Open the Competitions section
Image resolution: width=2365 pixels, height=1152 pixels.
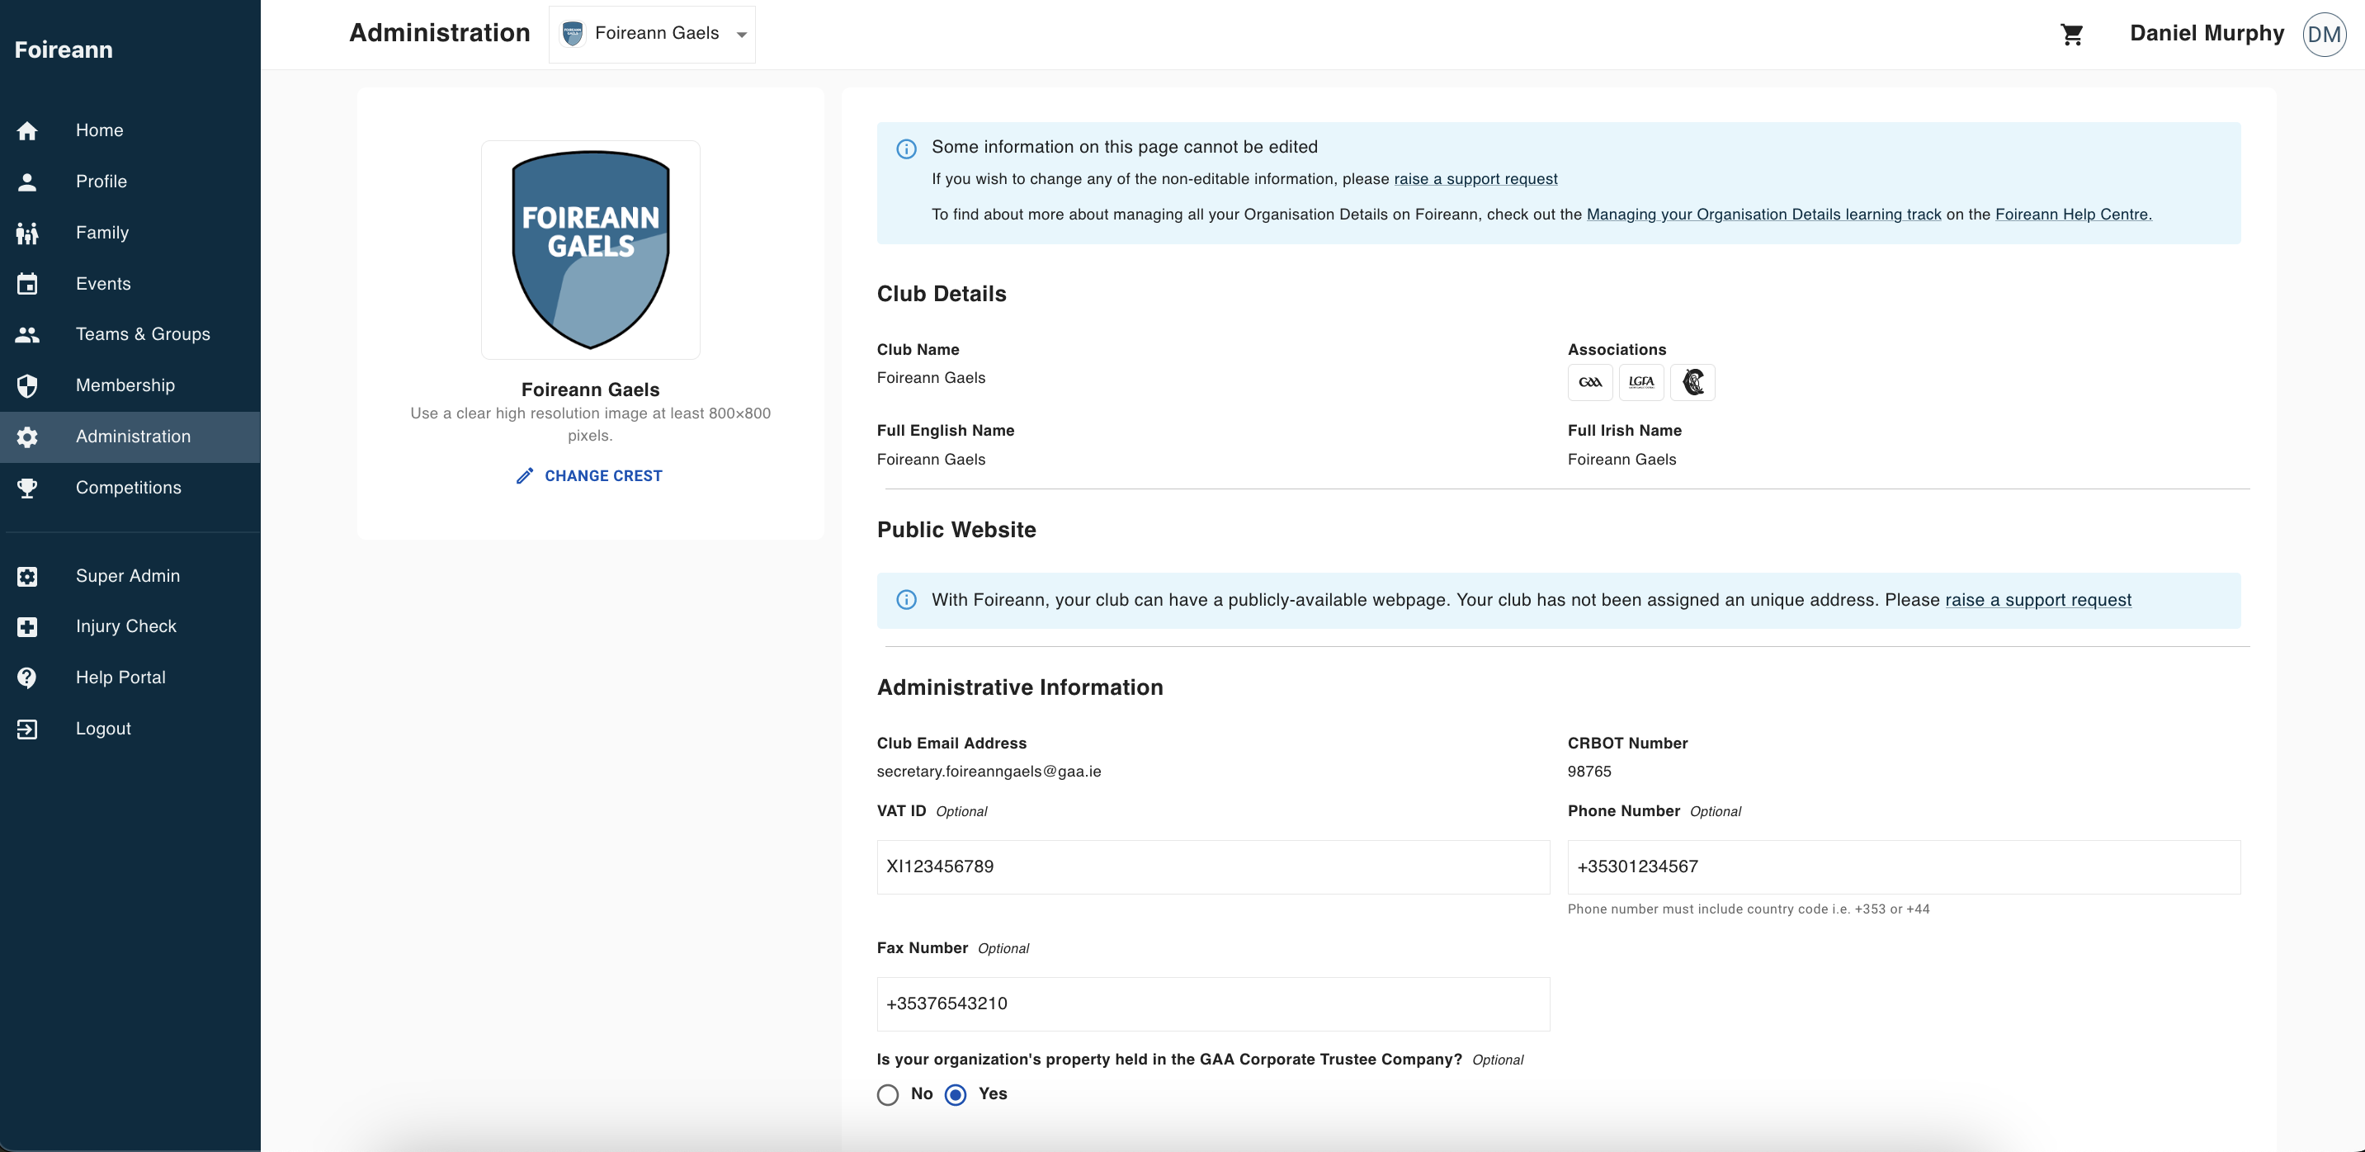[130, 489]
